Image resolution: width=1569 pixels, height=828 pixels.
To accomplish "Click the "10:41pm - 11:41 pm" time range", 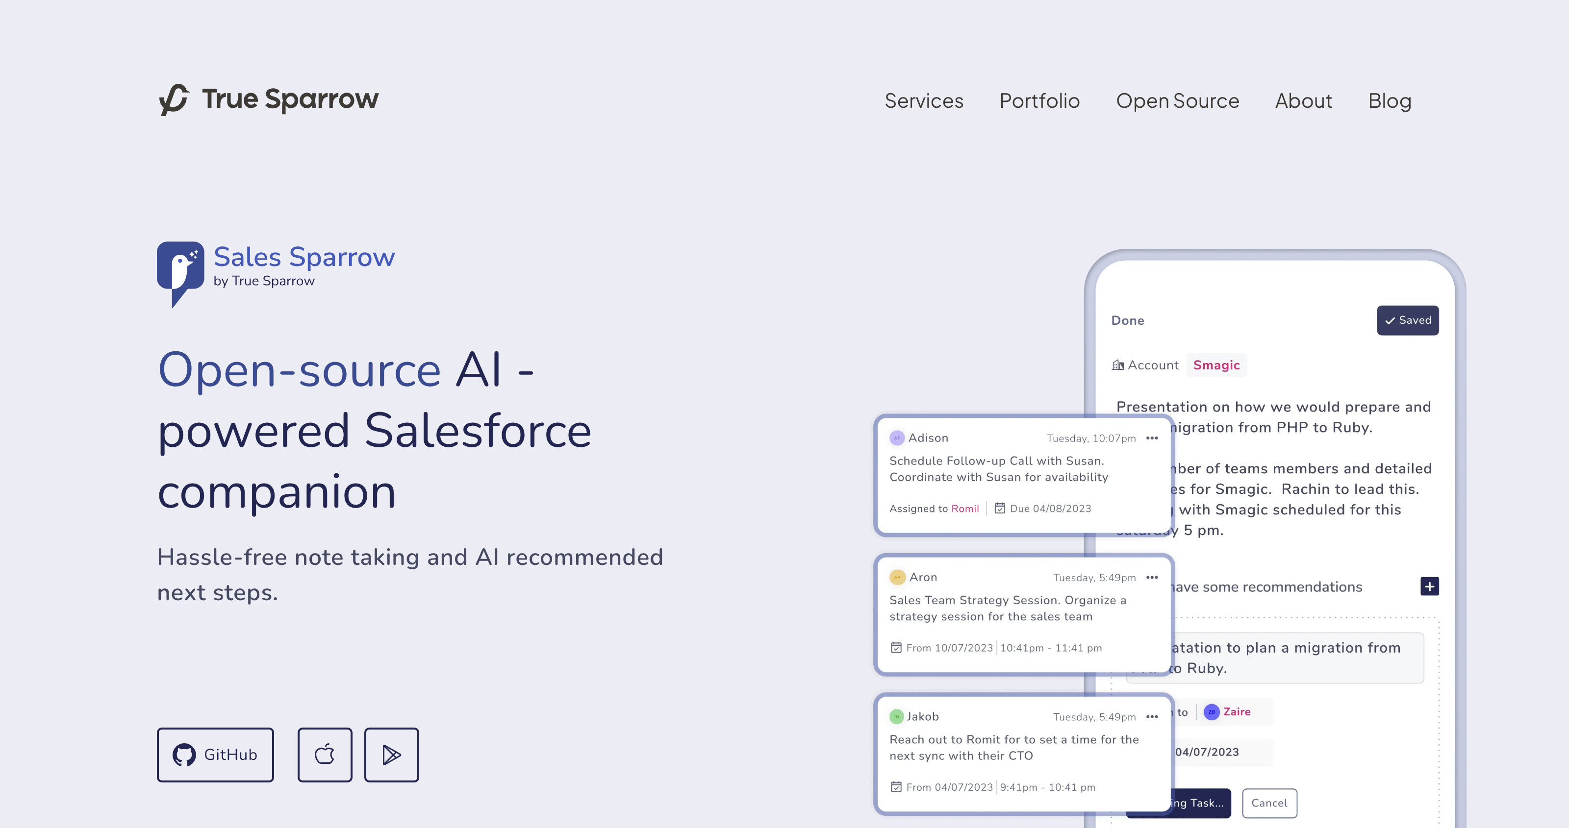I will [x=1051, y=648].
